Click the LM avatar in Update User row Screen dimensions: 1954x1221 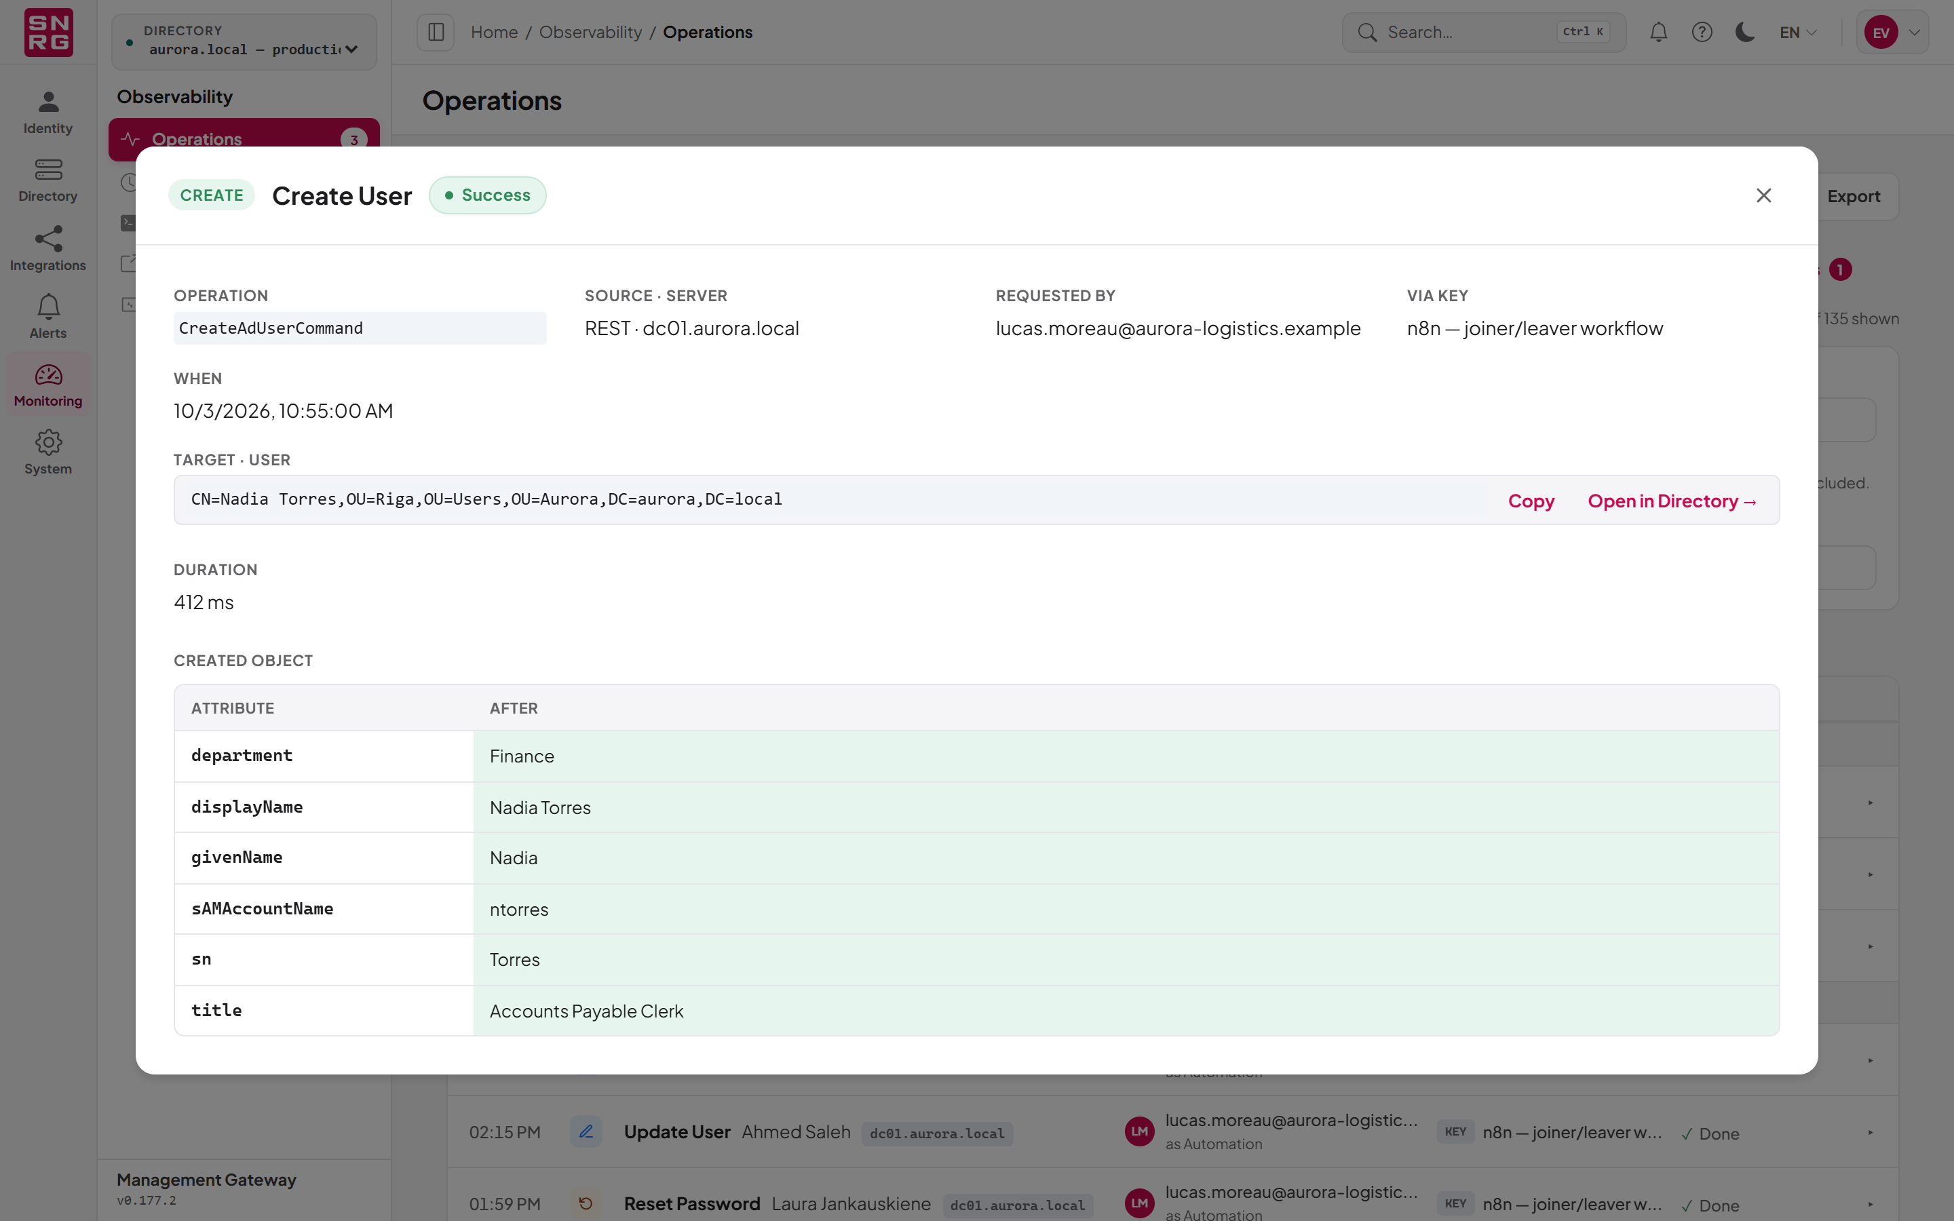pyautogui.click(x=1139, y=1132)
